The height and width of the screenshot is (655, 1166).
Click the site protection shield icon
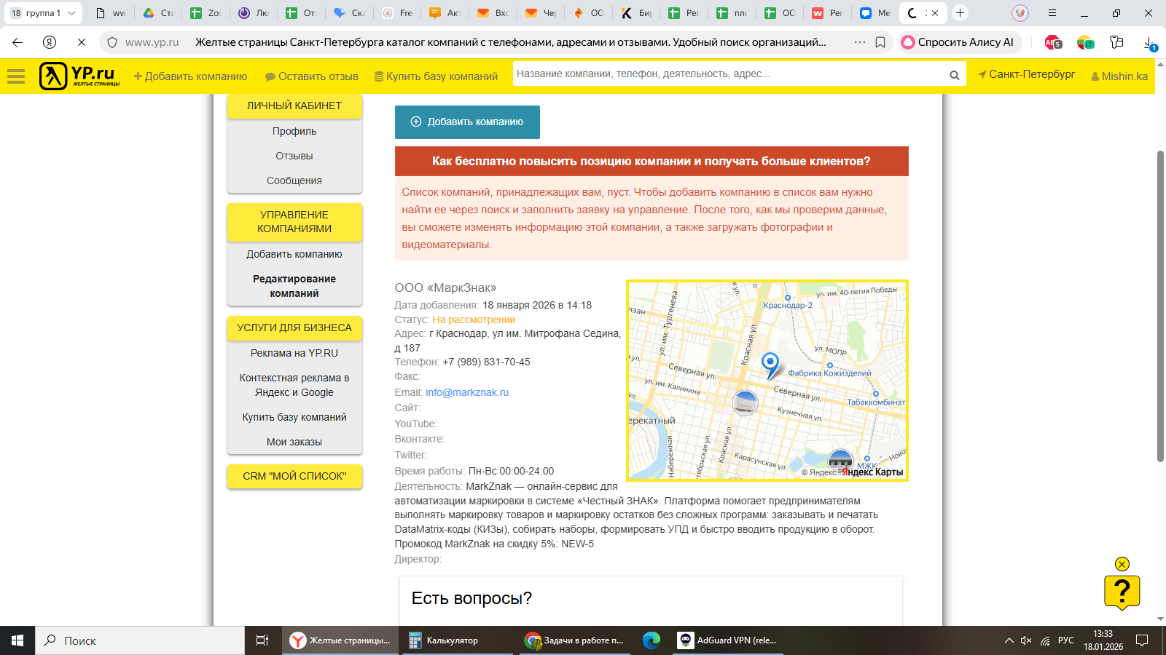pos(112,42)
